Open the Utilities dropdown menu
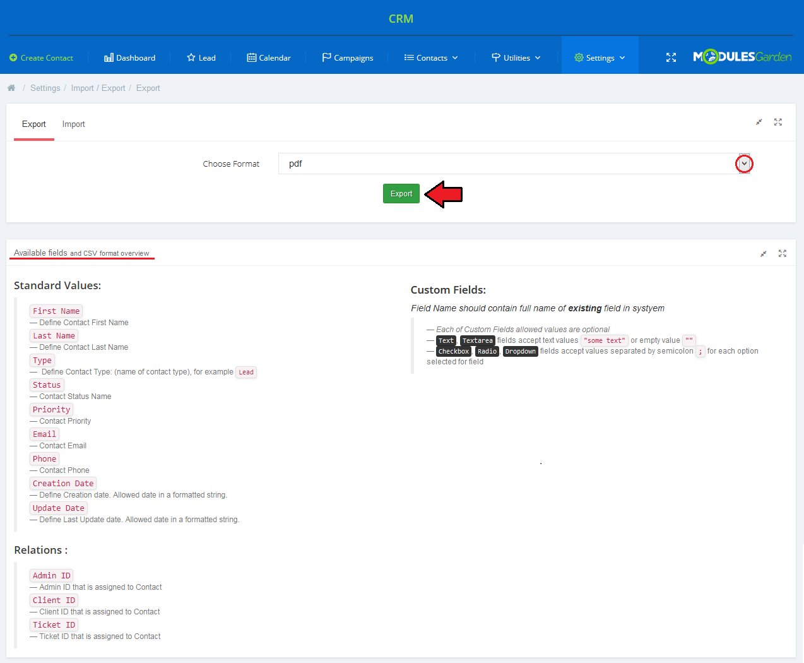 coord(516,57)
